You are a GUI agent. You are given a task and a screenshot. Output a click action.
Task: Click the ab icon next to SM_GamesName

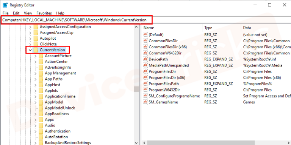point(145,102)
